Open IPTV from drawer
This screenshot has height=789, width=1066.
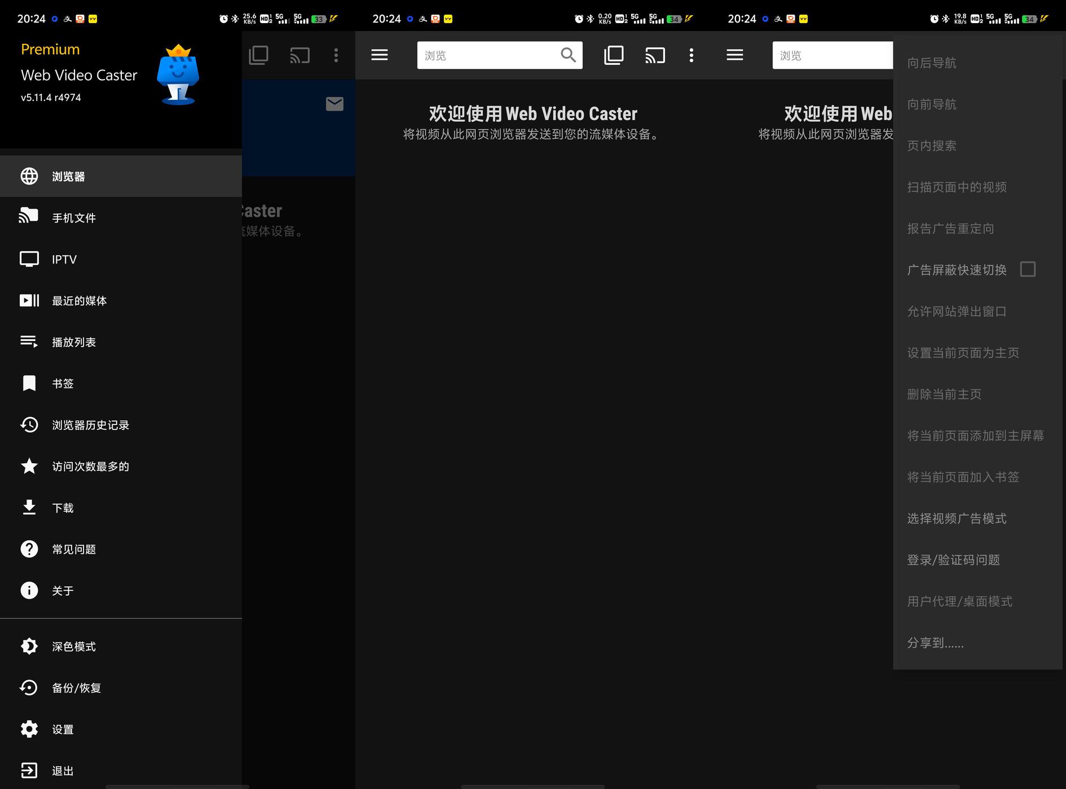[x=121, y=259]
